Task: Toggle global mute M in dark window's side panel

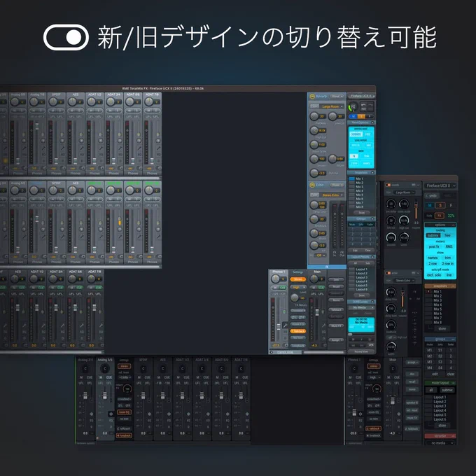Action: point(430,206)
